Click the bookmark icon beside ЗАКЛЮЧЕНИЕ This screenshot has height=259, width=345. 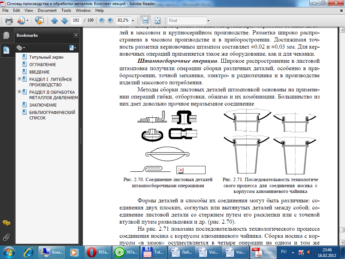(x=25, y=105)
